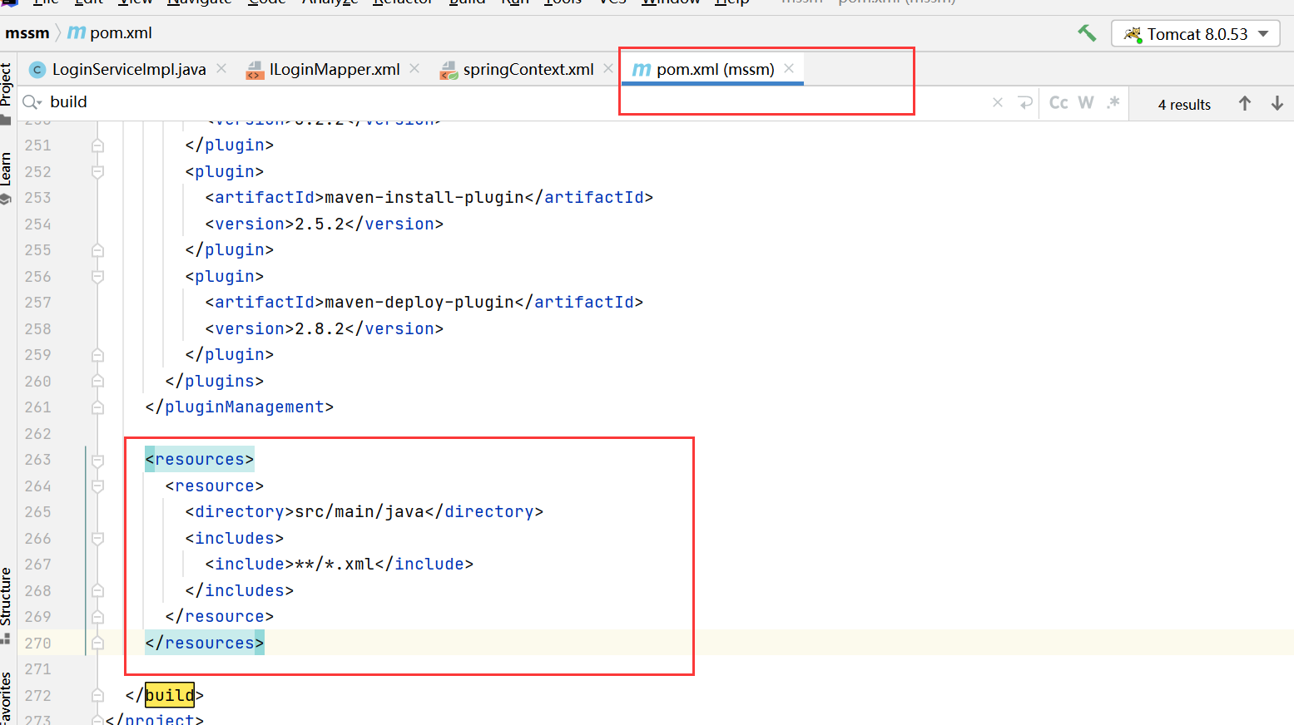Image resolution: width=1294 pixels, height=725 pixels.
Task: Click the mapper file icon on ILoginMapper.xml tab
Action: (255, 70)
